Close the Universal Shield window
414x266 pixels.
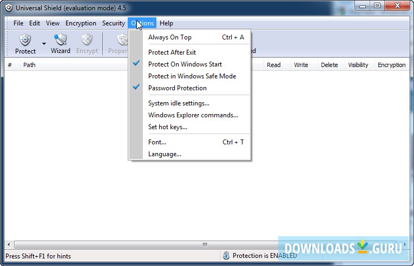coord(397,6)
